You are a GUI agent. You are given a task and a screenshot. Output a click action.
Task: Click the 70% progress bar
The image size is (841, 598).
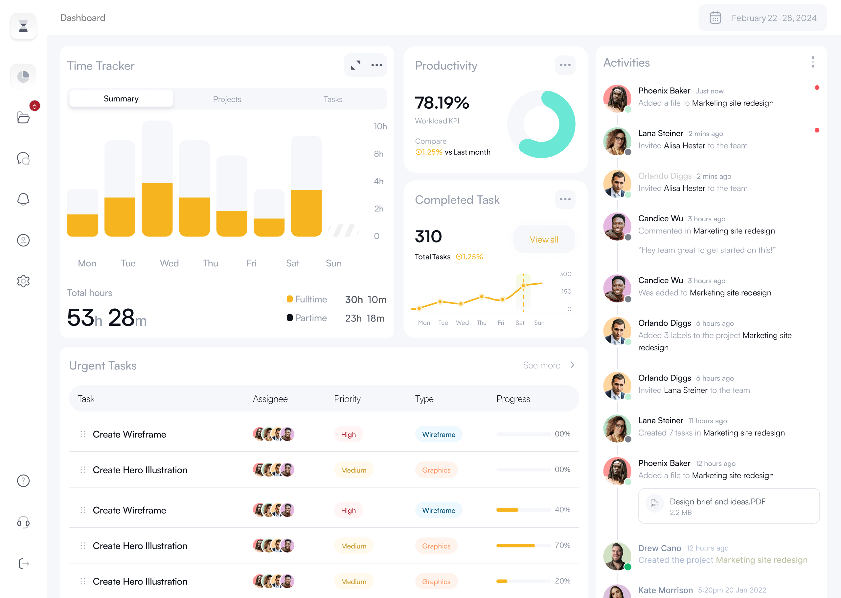click(523, 546)
